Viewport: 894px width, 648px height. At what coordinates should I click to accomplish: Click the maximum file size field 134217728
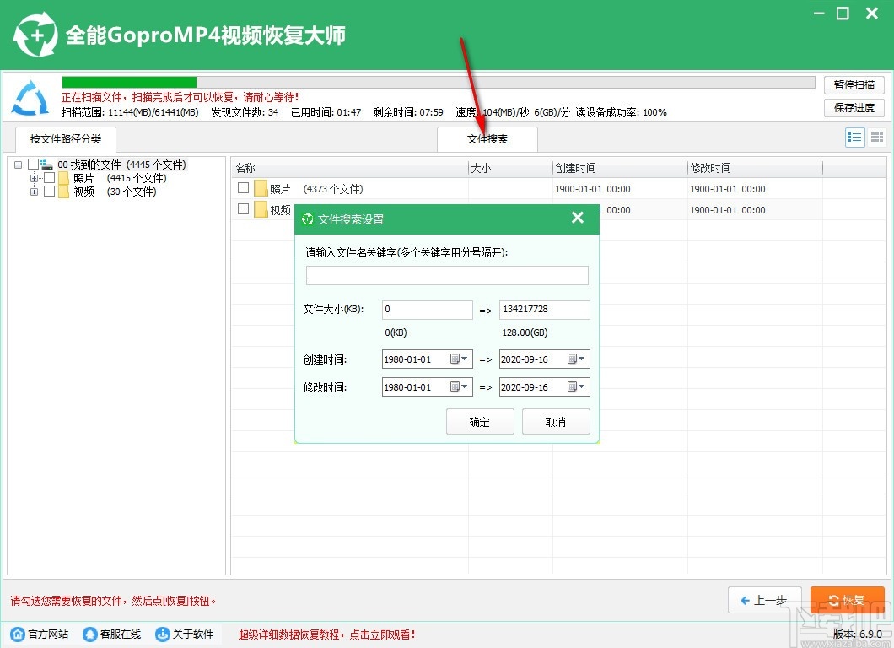(x=545, y=309)
